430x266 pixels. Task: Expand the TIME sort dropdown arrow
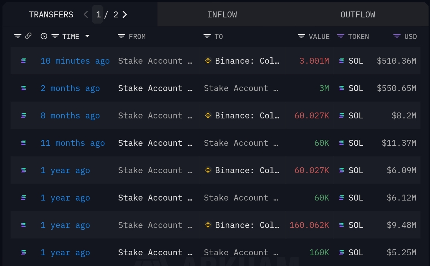(87, 36)
